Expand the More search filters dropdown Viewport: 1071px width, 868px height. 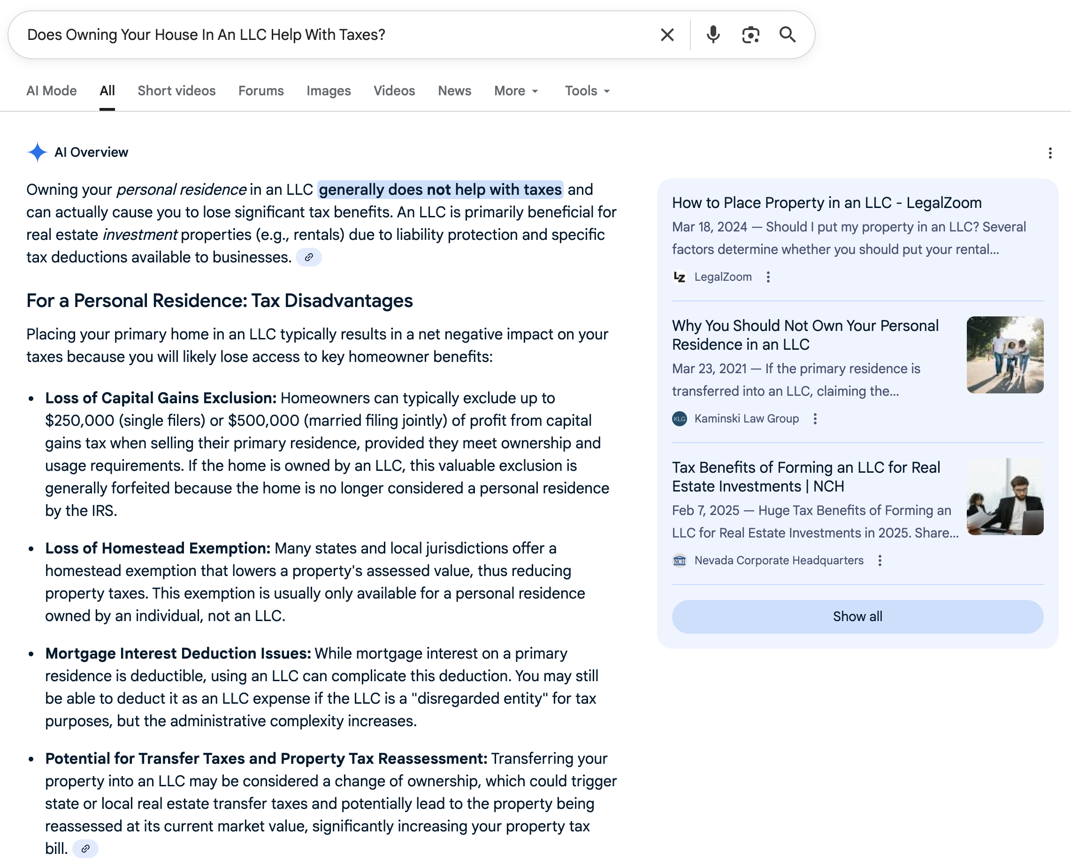coord(516,91)
